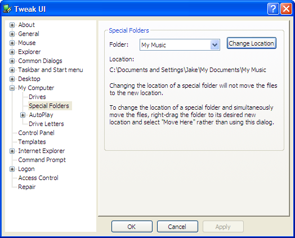Expand the AutoPlay tree node
This screenshot has height=238, width=295.
[23, 115]
